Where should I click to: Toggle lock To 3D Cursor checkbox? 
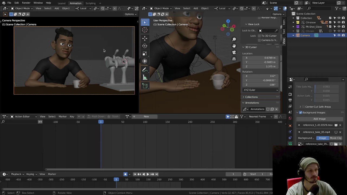coord(259,36)
